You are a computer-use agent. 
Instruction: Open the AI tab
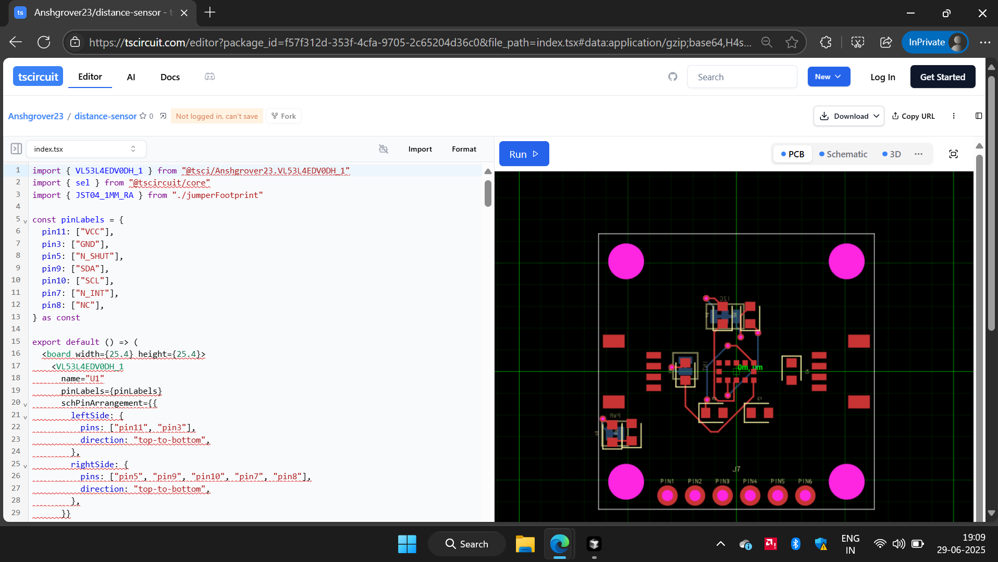[131, 77]
